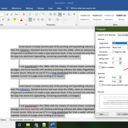Expand the Bullets dropdown arrow
The width and height of the screenshot is (128, 128).
[33, 14]
